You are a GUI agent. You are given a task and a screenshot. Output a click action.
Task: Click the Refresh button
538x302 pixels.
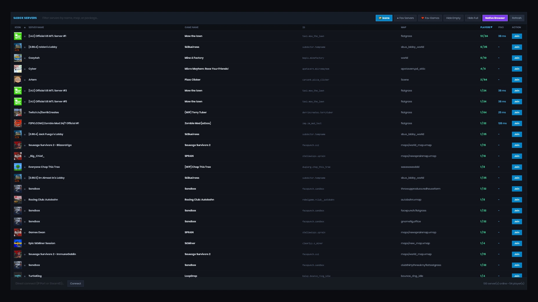(517, 18)
